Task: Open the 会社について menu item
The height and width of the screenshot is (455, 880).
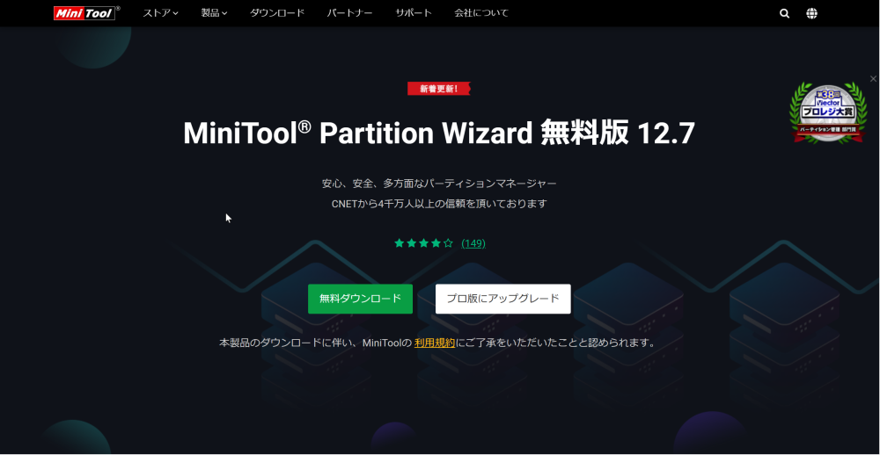Action: click(481, 13)
